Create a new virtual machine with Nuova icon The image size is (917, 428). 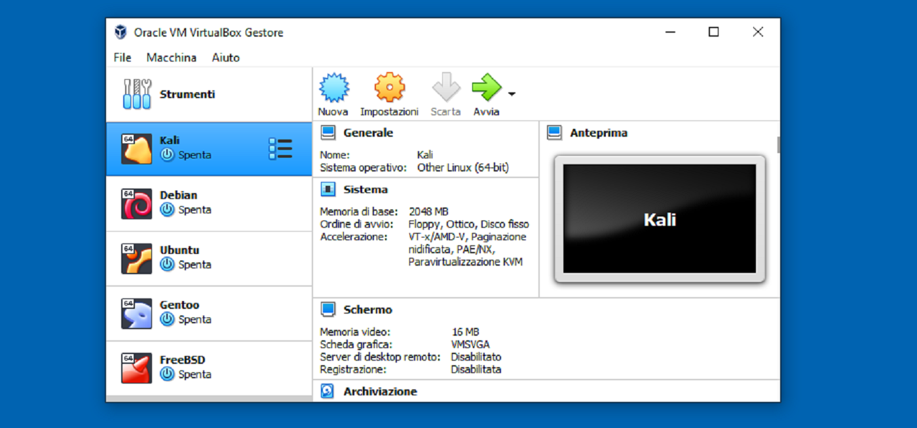point(333,86)
